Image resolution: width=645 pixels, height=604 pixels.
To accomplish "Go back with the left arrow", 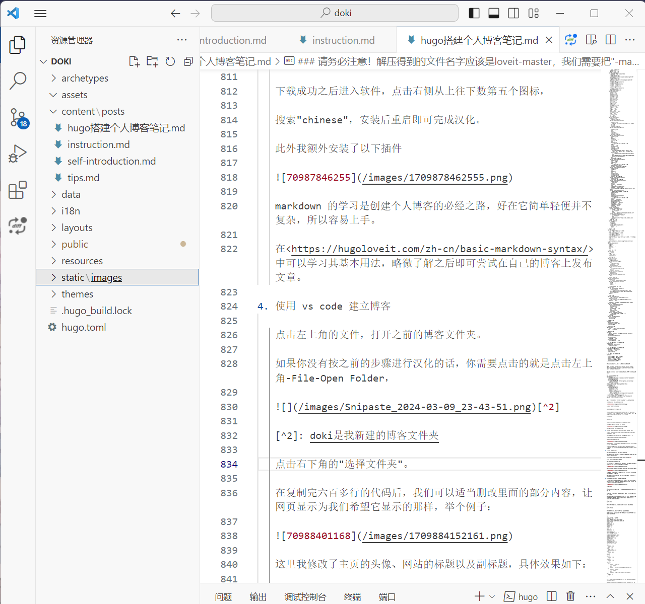I will pos(175,14).
